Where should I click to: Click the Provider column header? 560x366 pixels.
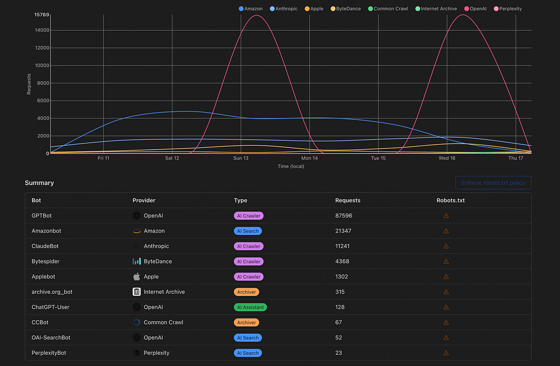click(144, 201)
